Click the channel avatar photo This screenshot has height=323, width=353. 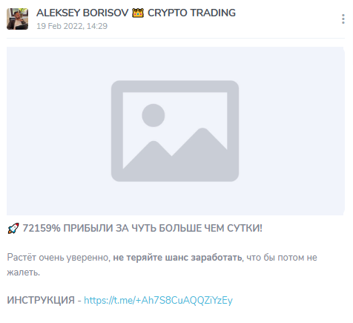(x=17, y=19)
